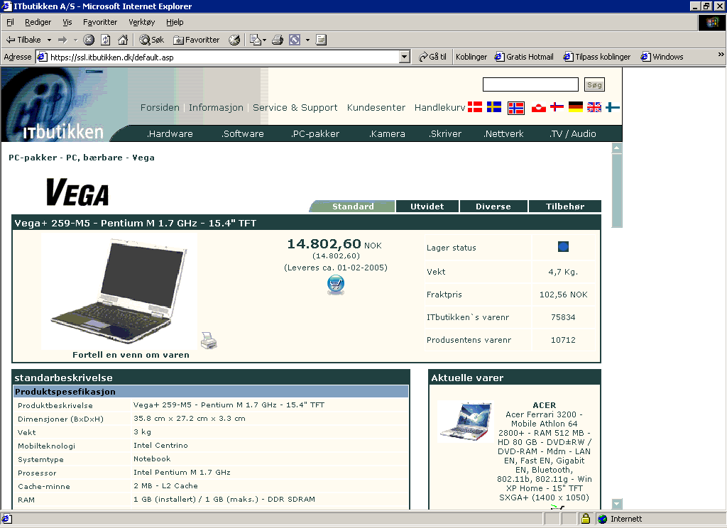727x528 pixels.
Task: Click the Mail toolbar icon
Action: click(257, 40)
